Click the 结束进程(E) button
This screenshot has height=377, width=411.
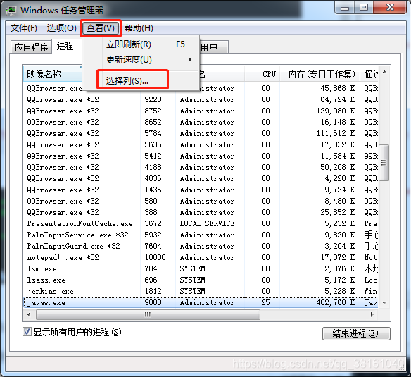[x=355, y=333]
